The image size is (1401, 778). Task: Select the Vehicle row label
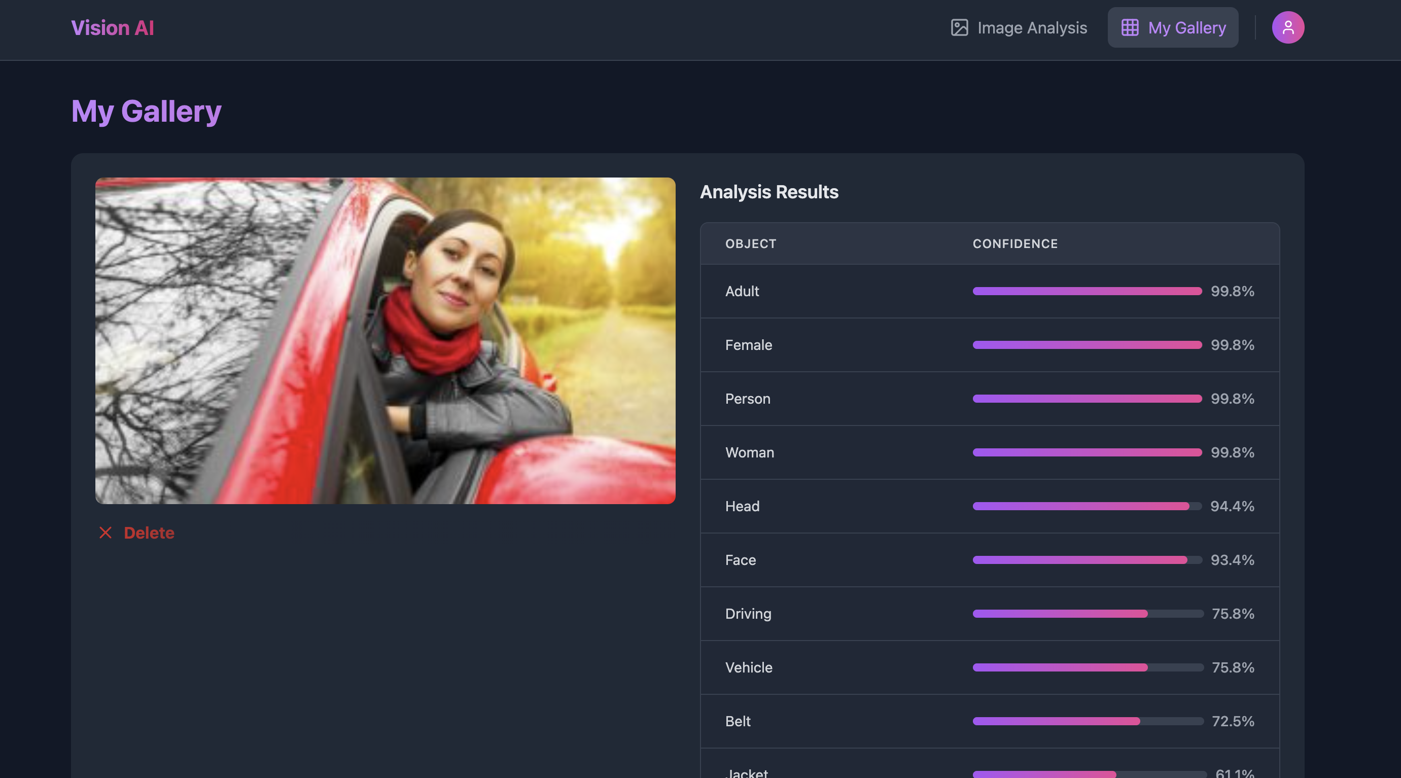click(749, 667)
